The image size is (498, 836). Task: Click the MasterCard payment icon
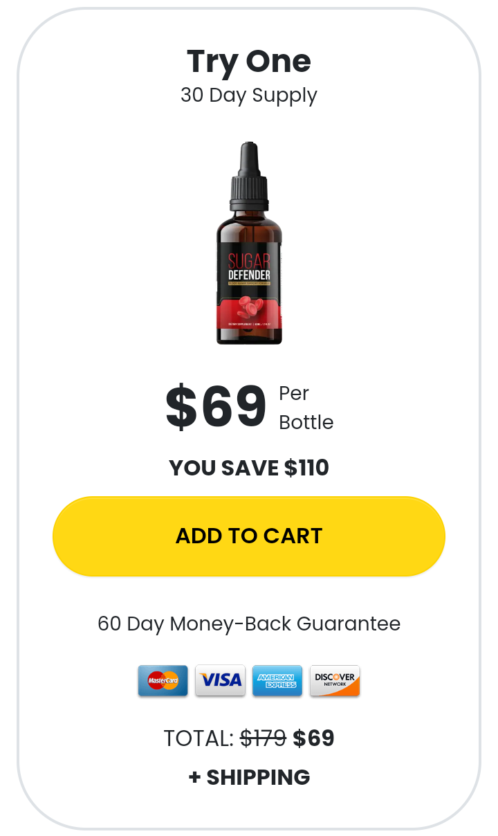coord(163,681)
